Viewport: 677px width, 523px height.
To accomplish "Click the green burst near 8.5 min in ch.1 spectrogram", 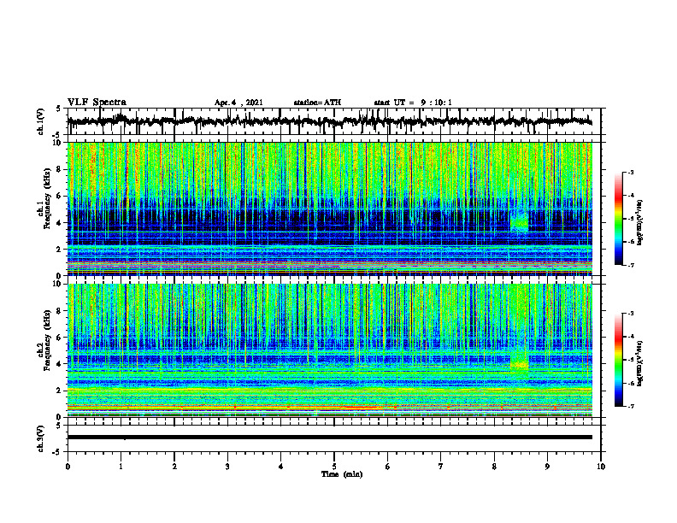I will click(x=520, y=221).
